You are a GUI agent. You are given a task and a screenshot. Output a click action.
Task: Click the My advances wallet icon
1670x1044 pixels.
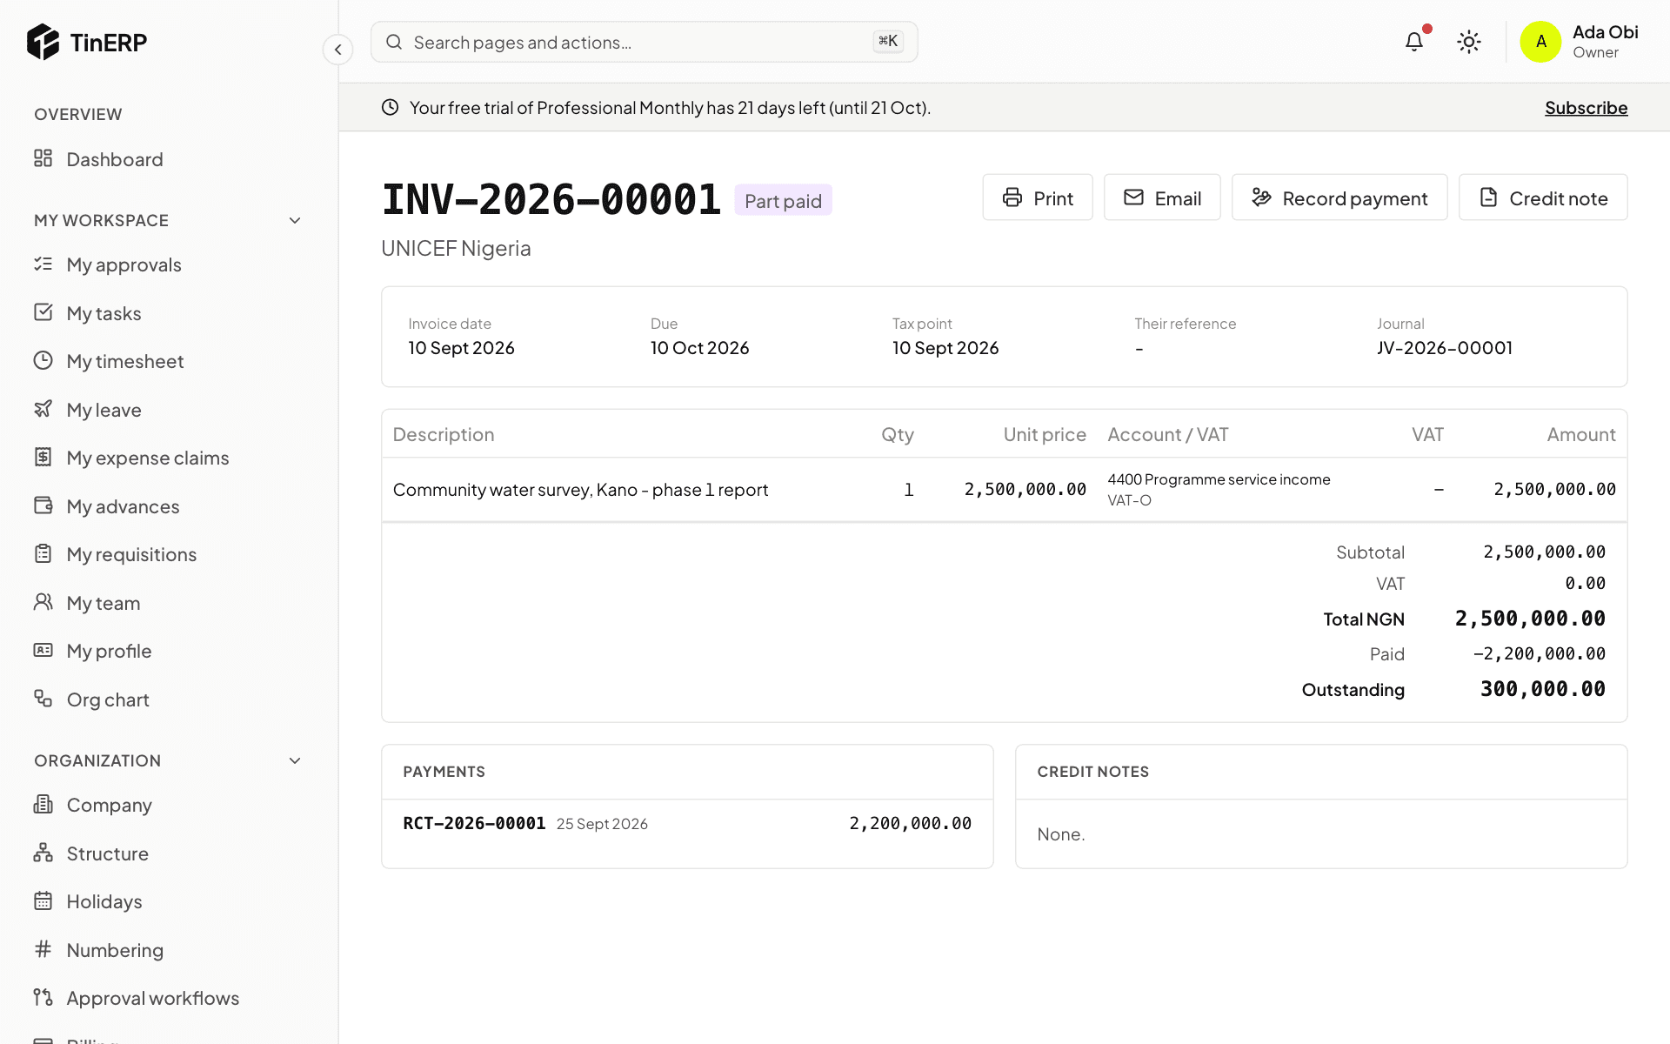coord(43,505)
